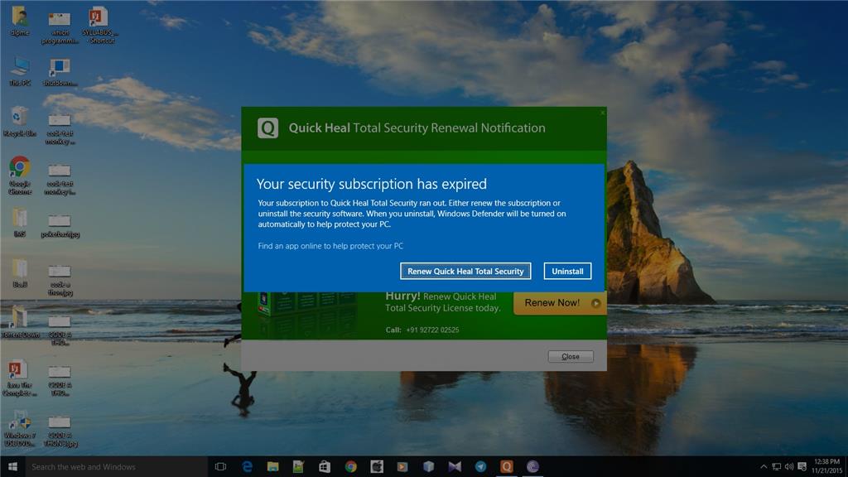
Task: Open the green notepad taskbar icon
Action: pyautogui.click(x=298, y=466)
